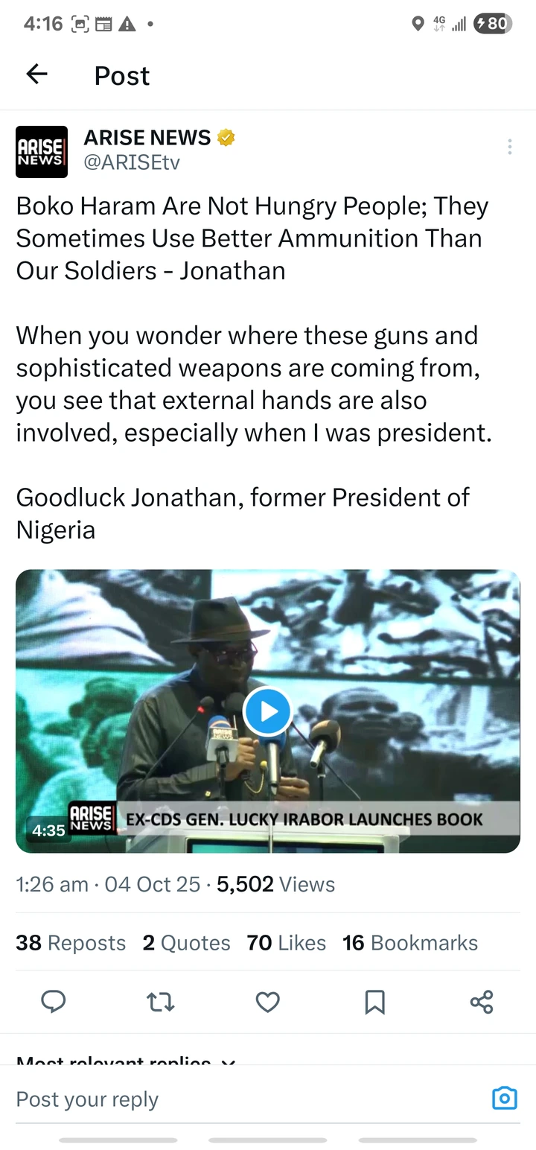Repost using the retweet arrows icon

pyautogui.click(x=161, y=1002)
